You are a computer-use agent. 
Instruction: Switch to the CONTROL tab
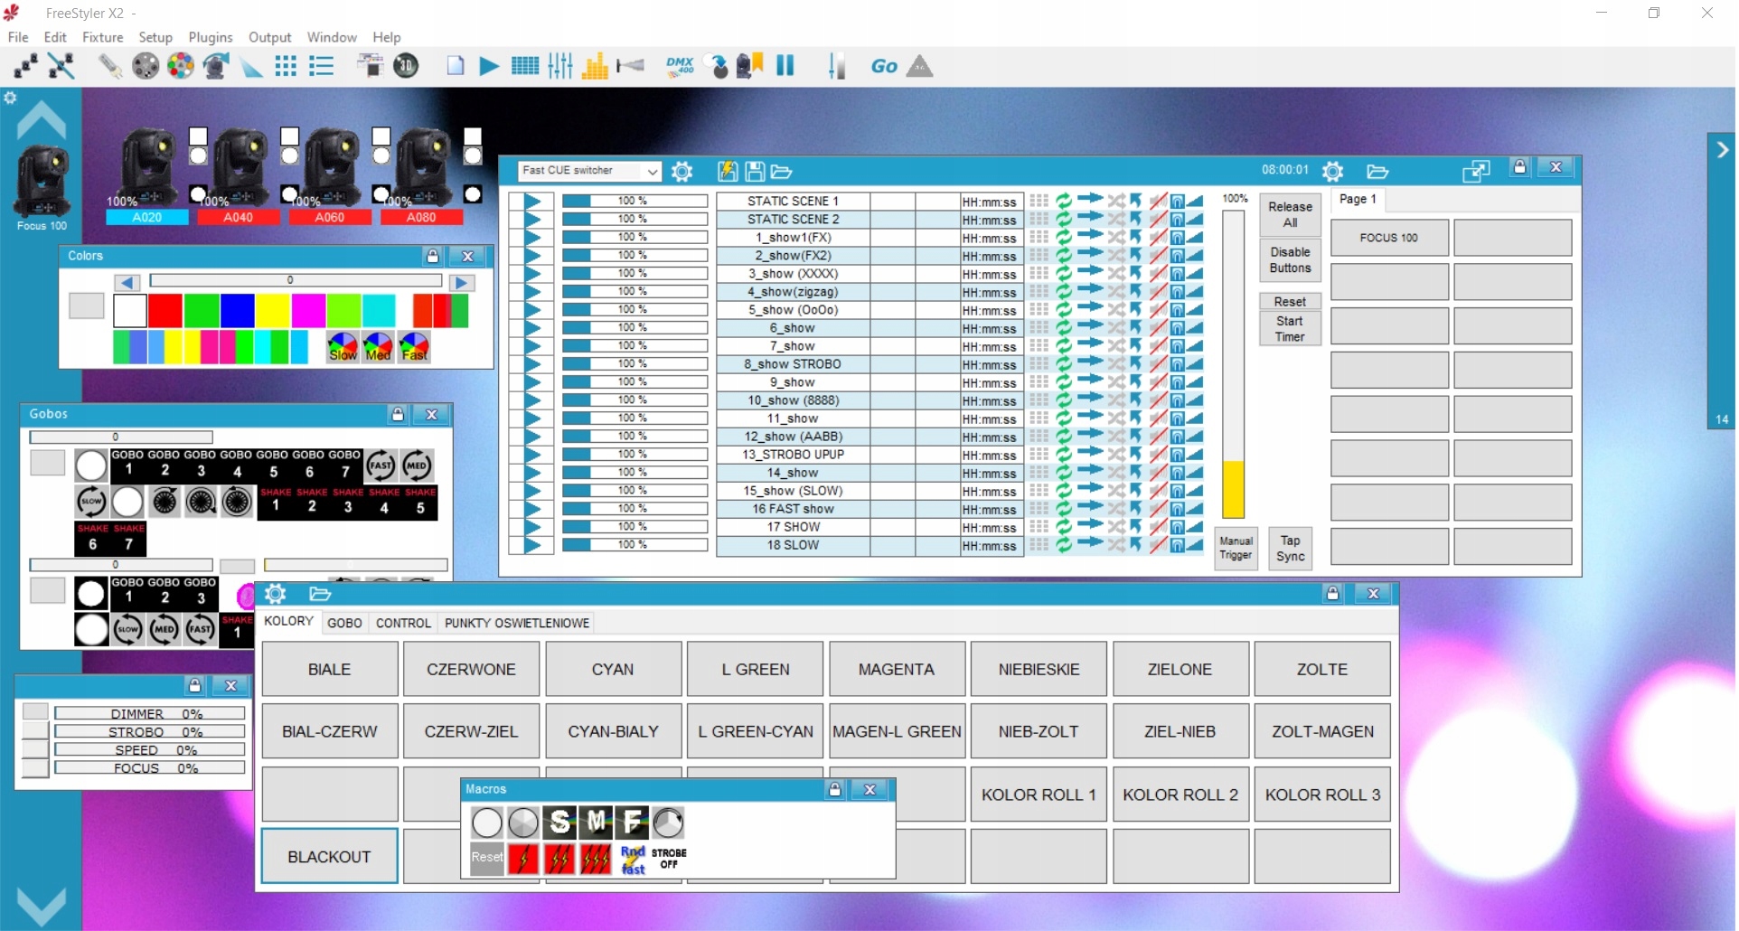[x=403, y=623]
